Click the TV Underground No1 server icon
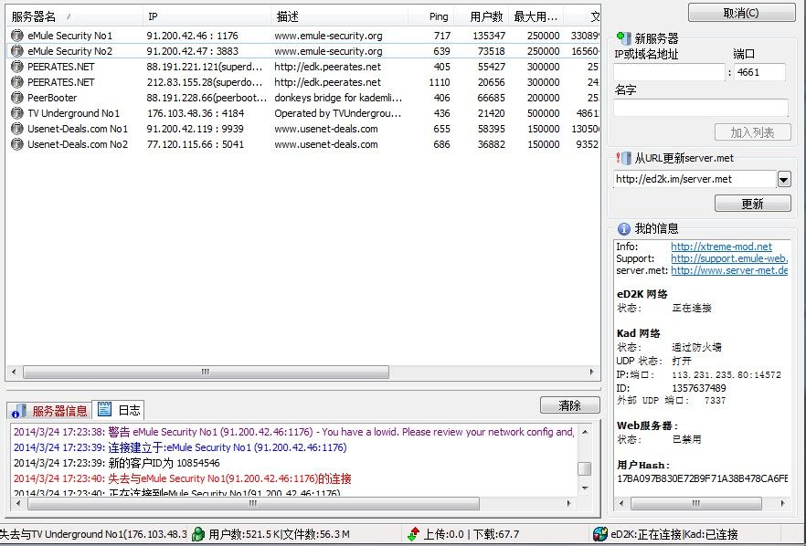This screenshot has height=546, width=806. click(x=17, y=113)
